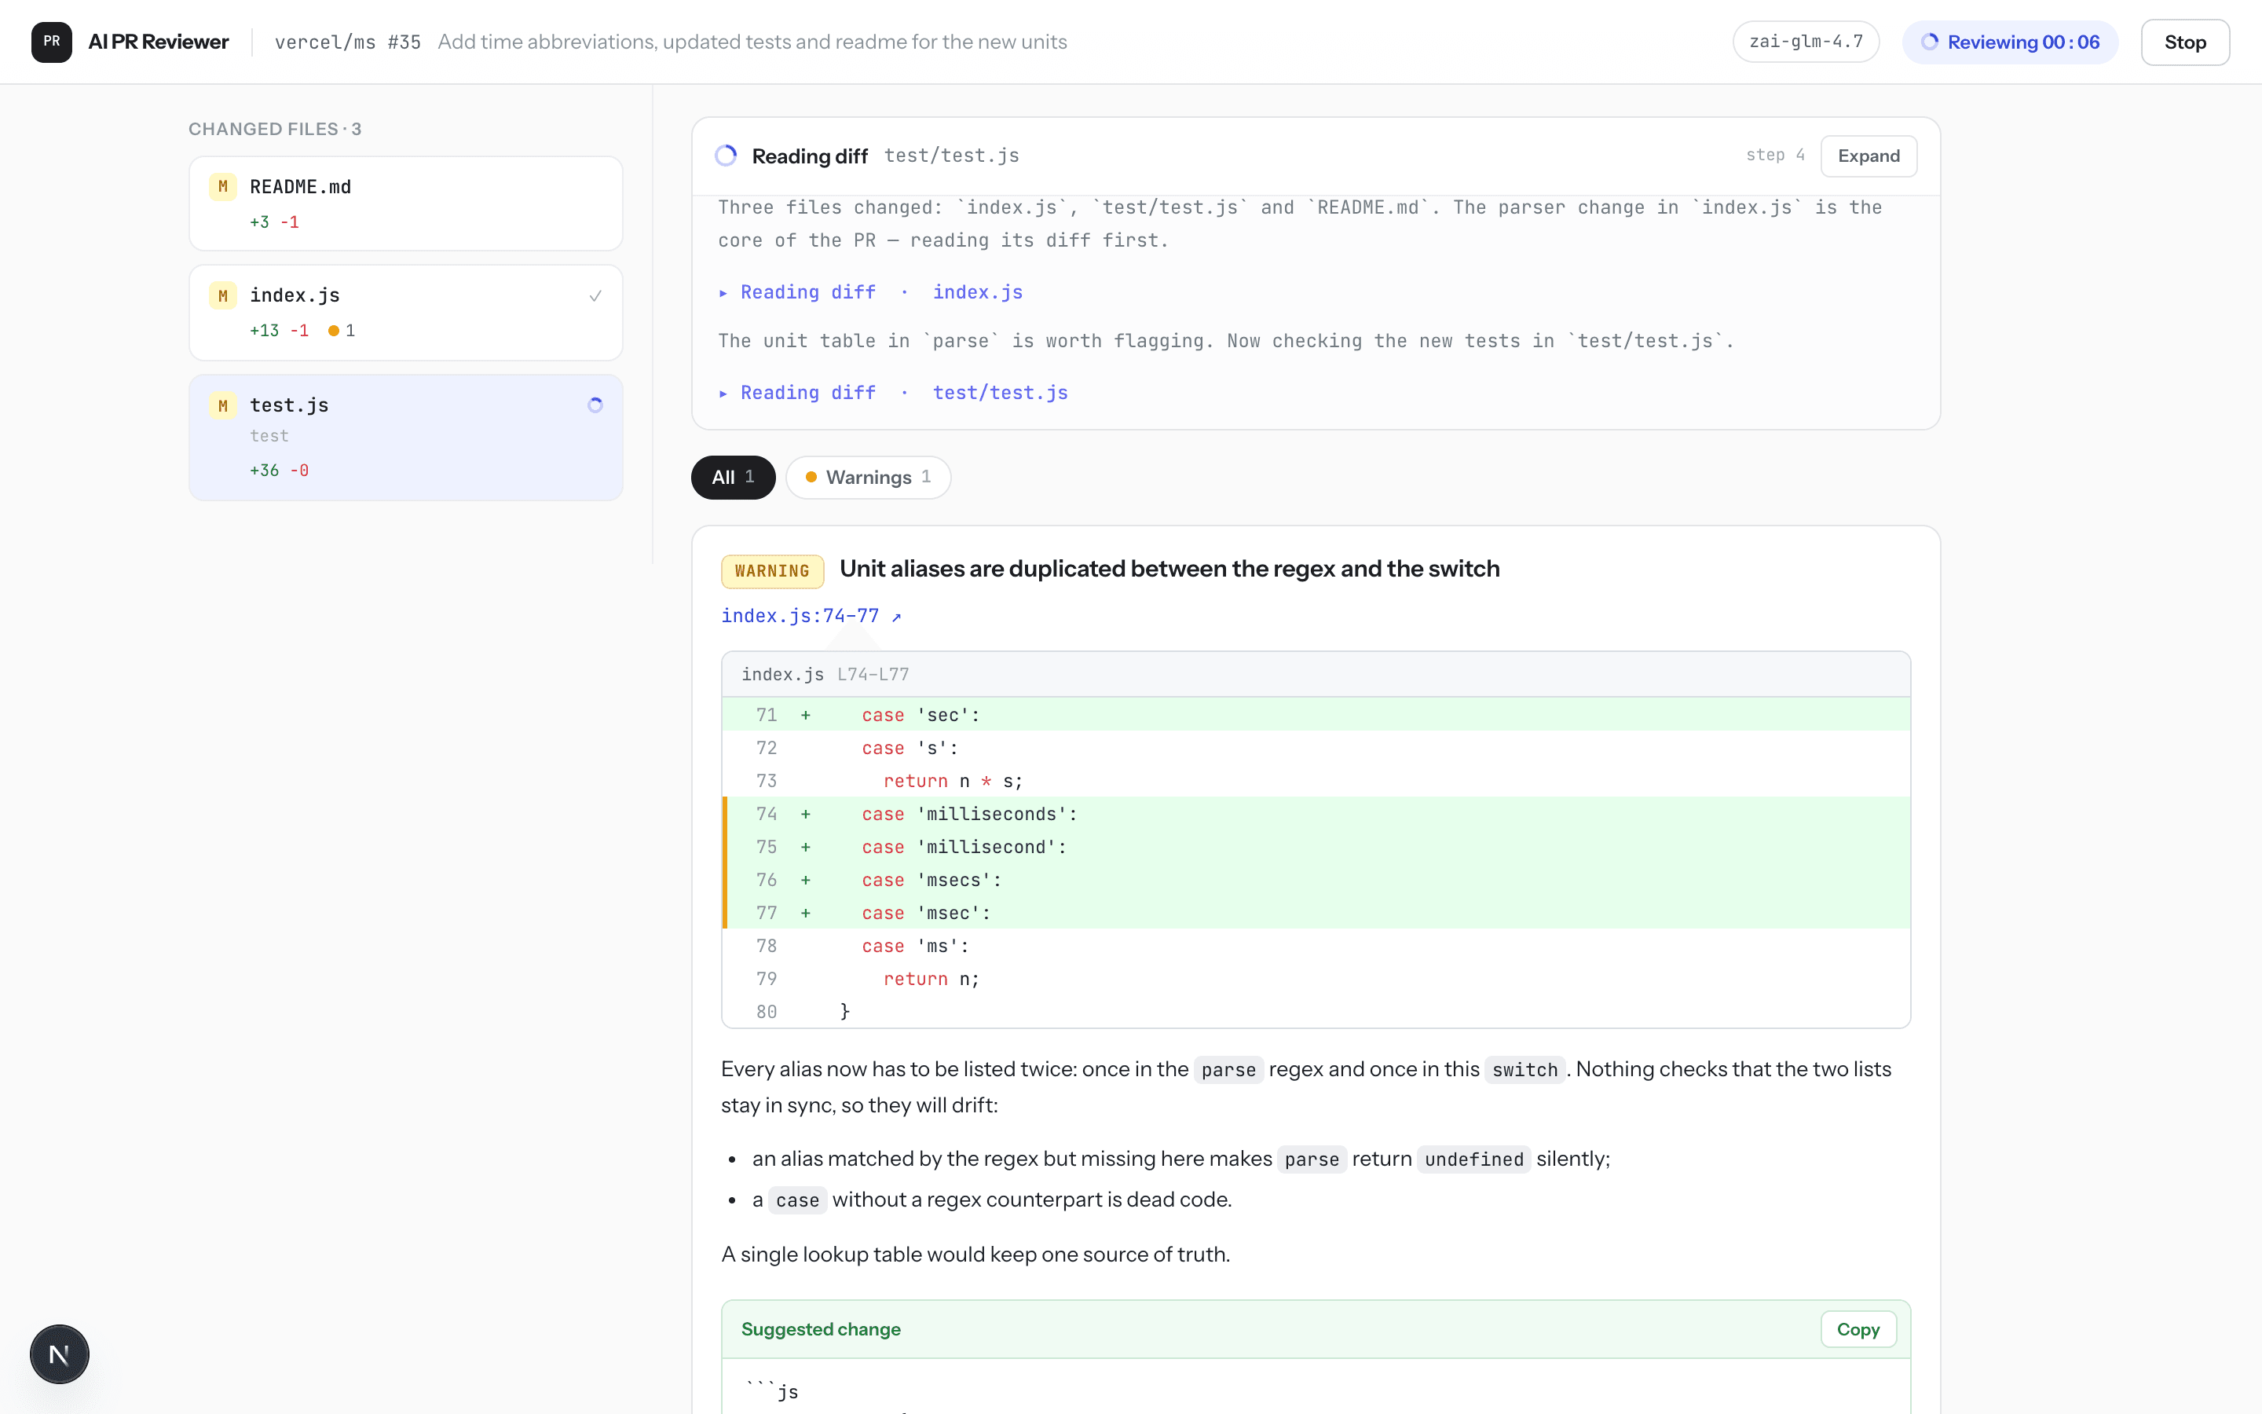Click the spinner beside Reading diff heading
The height and width of the screenshot is (1414, 2262).
click(727, 156)
